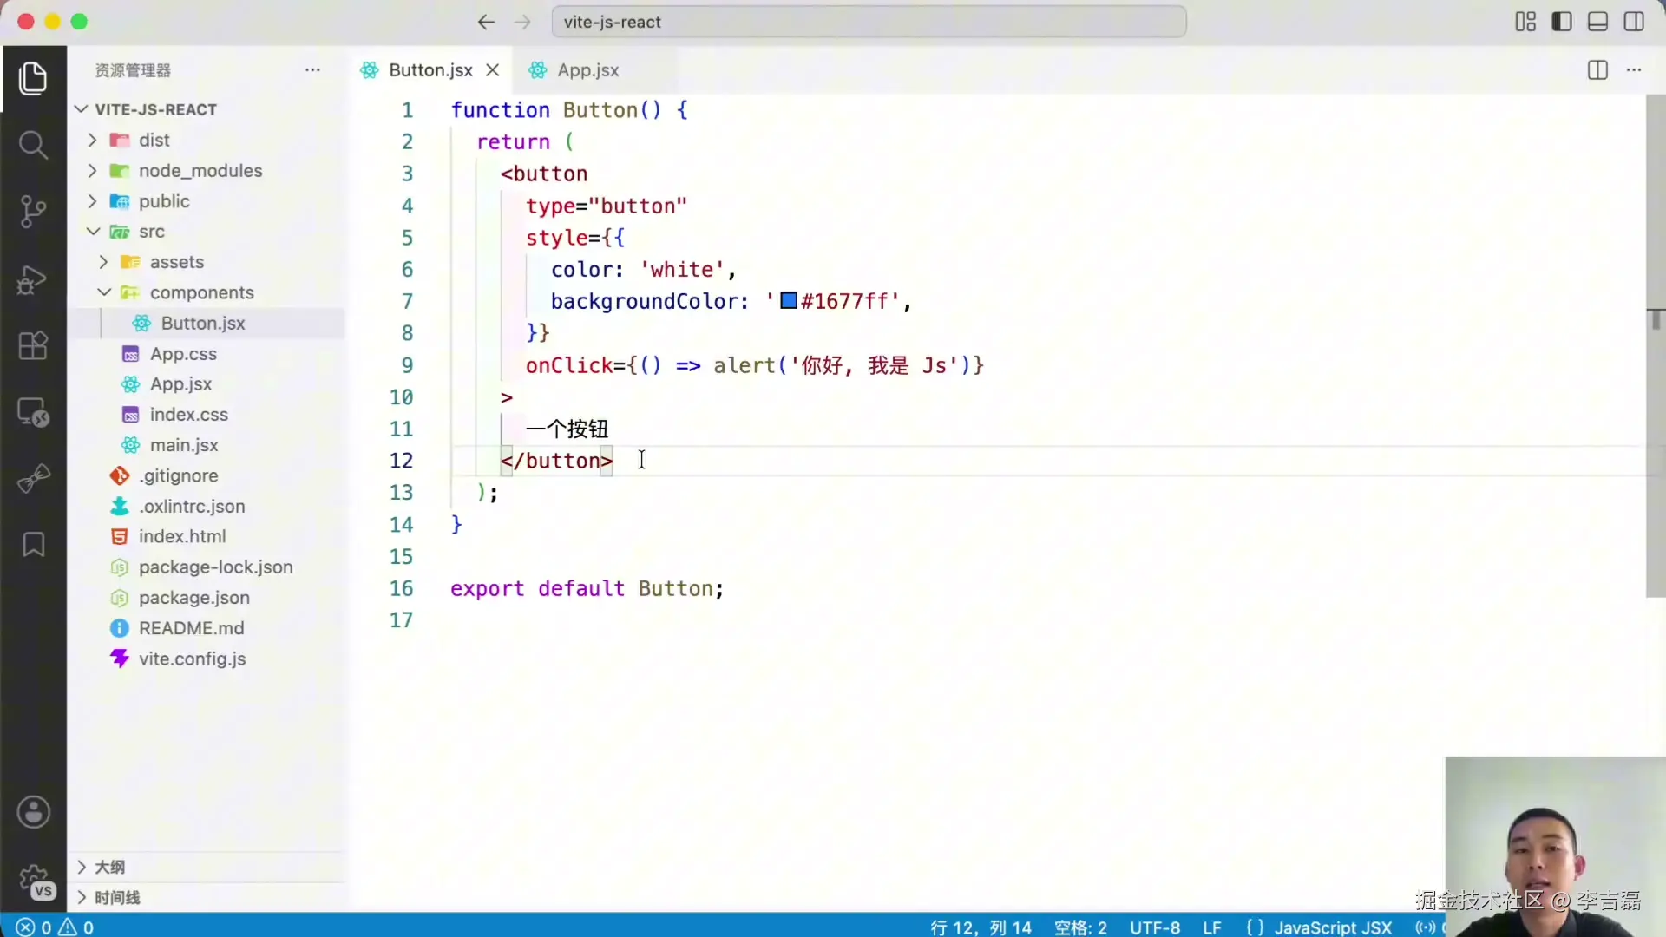This screenshot has width=1666, height=937.
Task: Open the Run and Debug view
Action: click(x=33, y=278)
